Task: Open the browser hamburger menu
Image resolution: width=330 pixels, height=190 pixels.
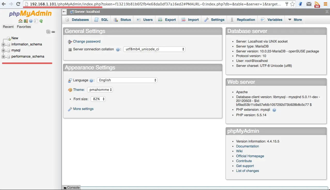Action: click(x=325, y=4)
